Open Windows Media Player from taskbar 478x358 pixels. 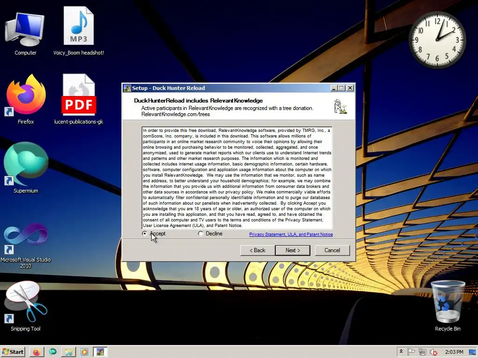pos(84,352)
